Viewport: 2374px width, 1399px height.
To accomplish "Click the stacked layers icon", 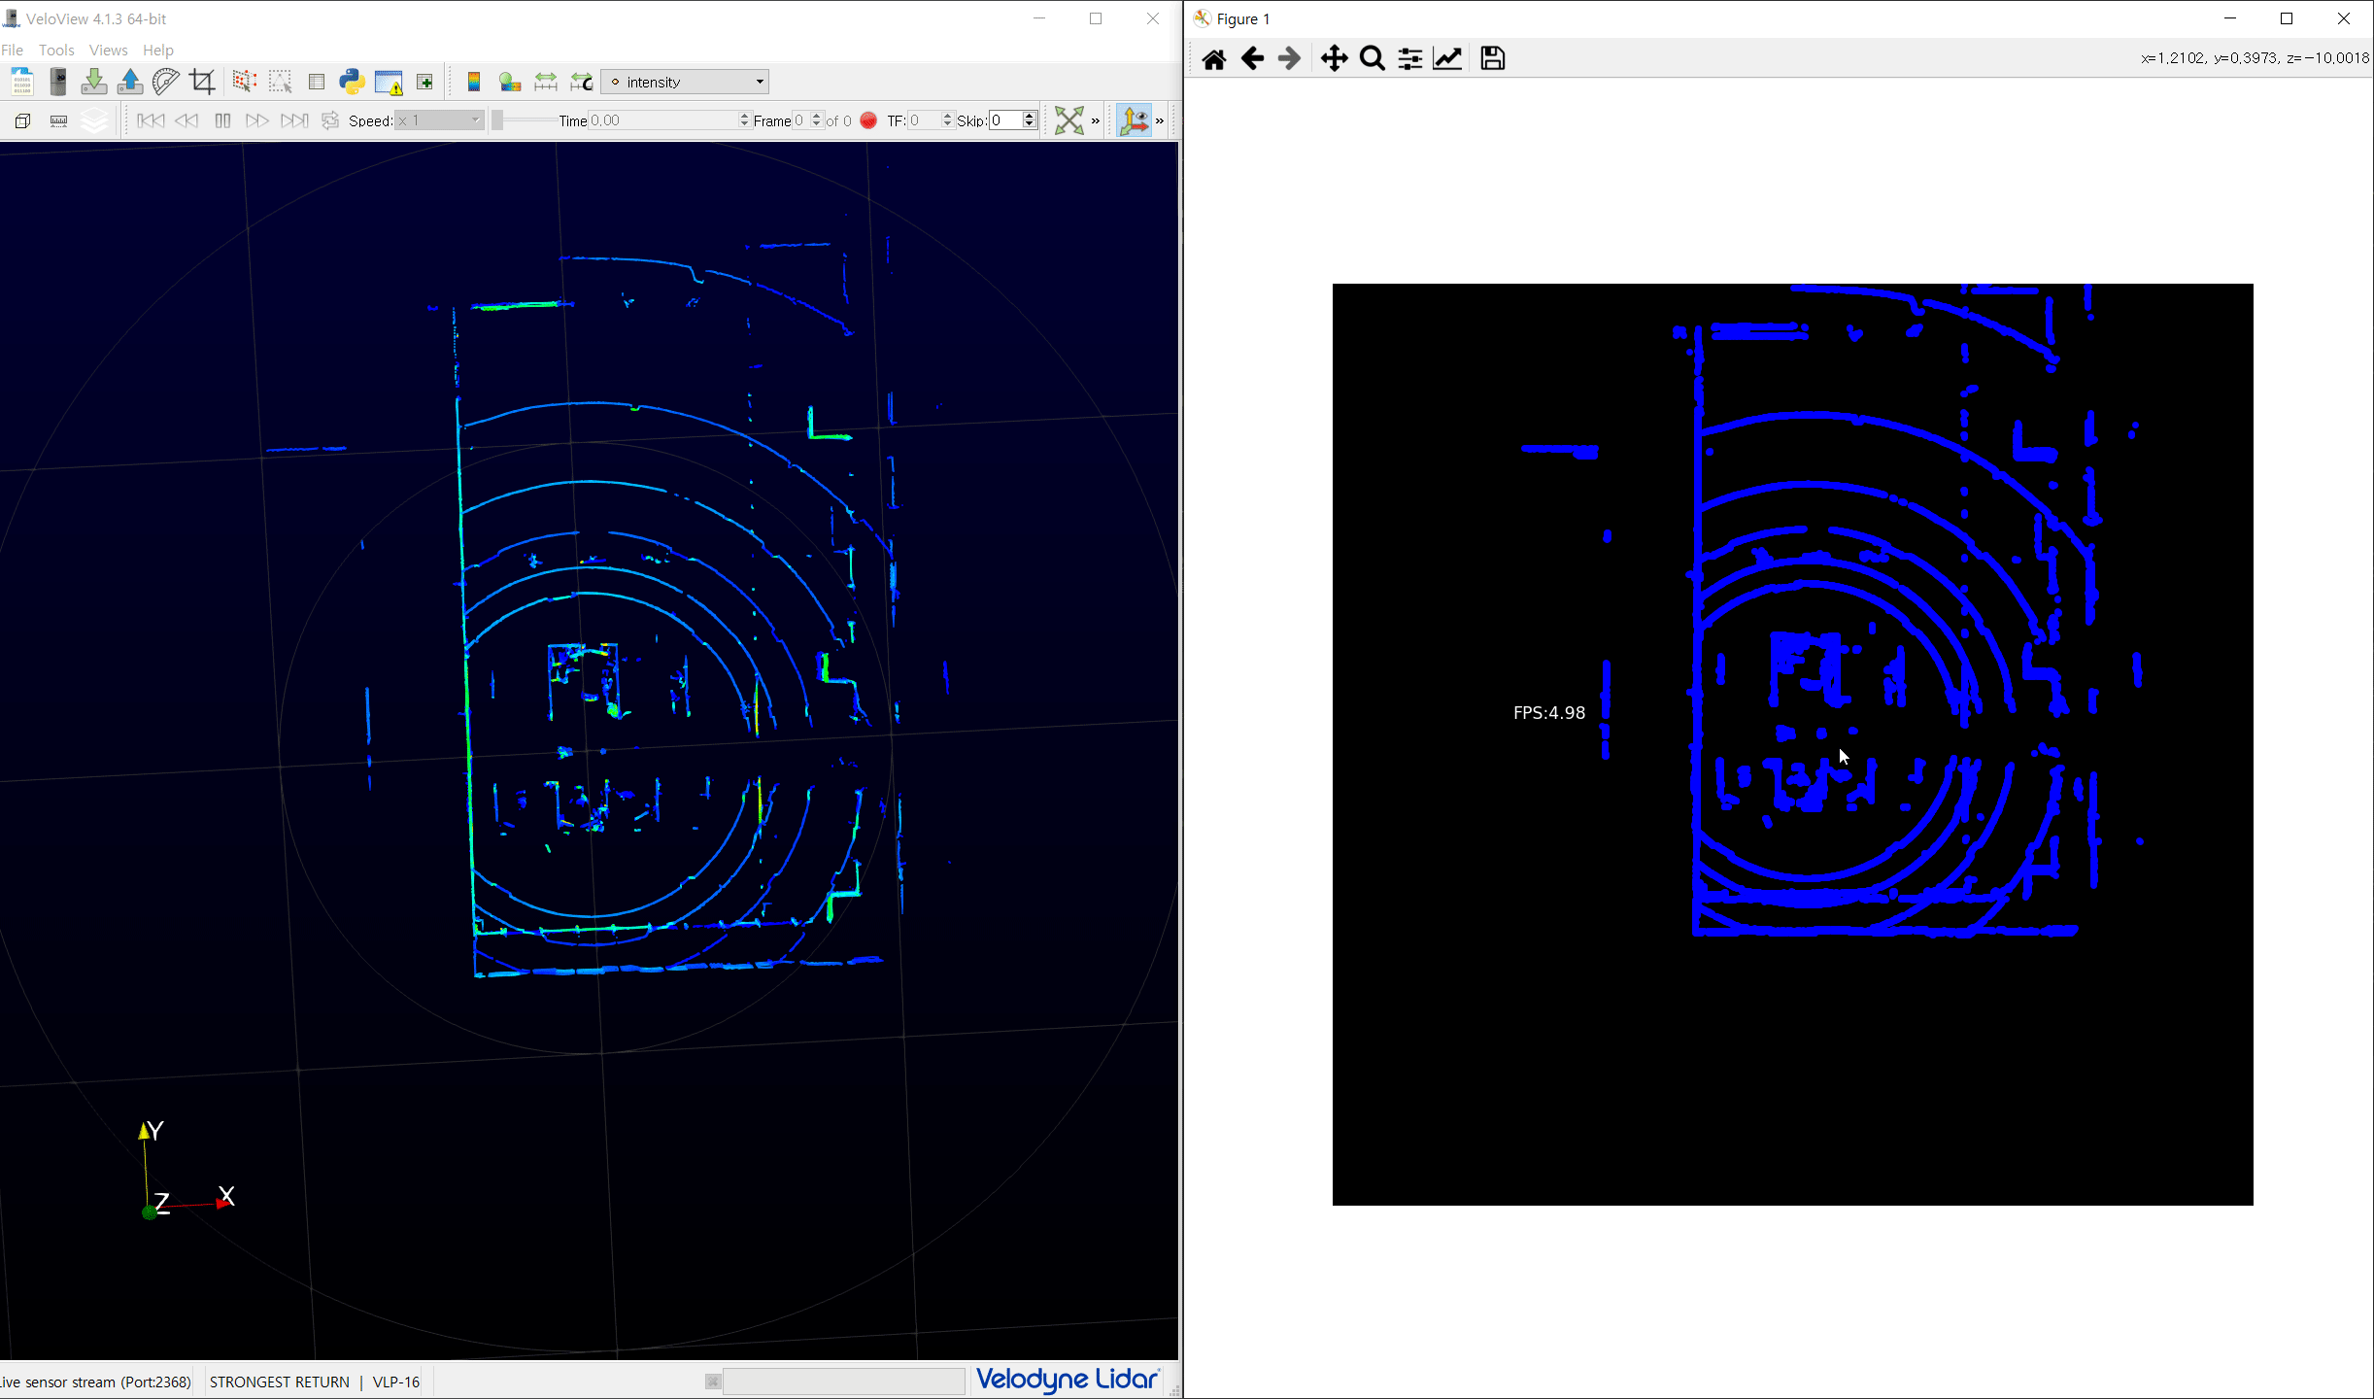I will [94, 120].
